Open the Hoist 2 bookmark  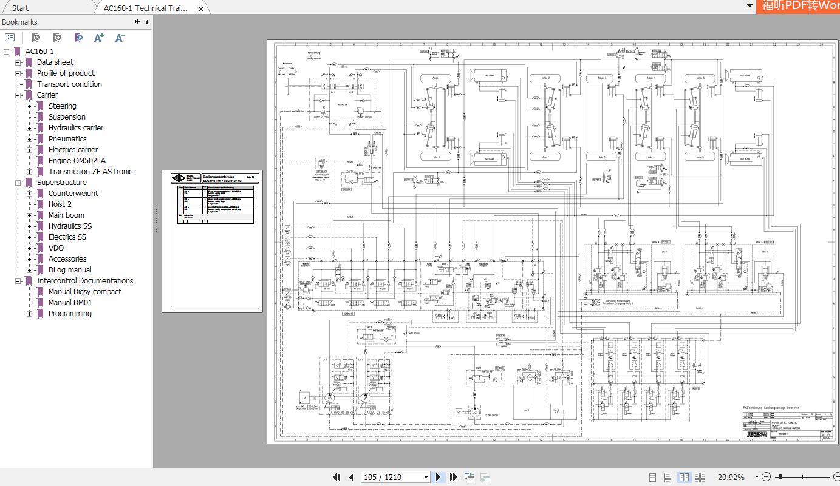pos(60,204)
